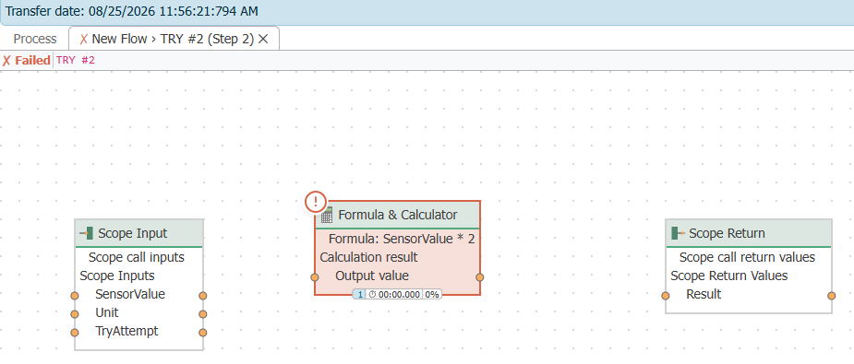854x364 pixels.
Task: Click TryAttempt output port on right
Action: (202, 333)
